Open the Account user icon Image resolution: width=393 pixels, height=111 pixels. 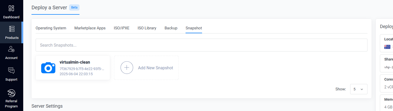tap(11, 49)
